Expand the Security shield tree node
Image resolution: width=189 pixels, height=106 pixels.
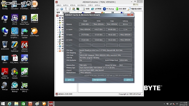pos(57,44)
